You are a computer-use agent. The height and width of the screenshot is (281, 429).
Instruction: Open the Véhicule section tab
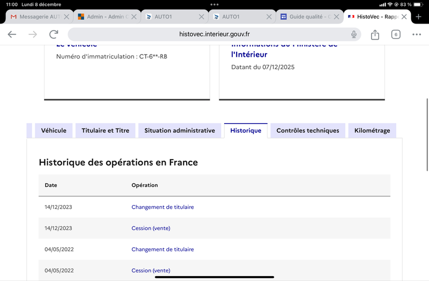(x=54, y=131)
